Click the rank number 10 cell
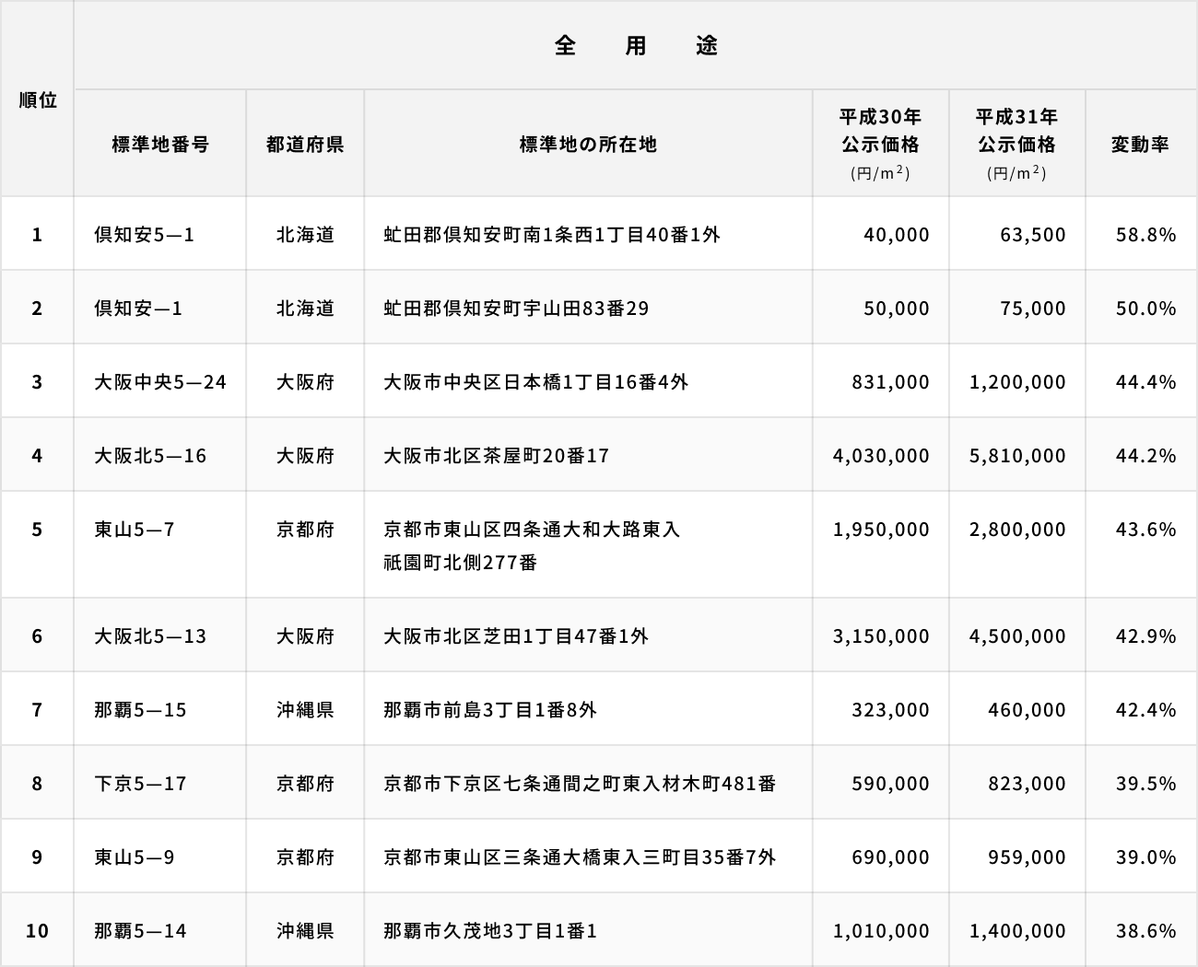The image size is (1198, 967). coord(37,931)
